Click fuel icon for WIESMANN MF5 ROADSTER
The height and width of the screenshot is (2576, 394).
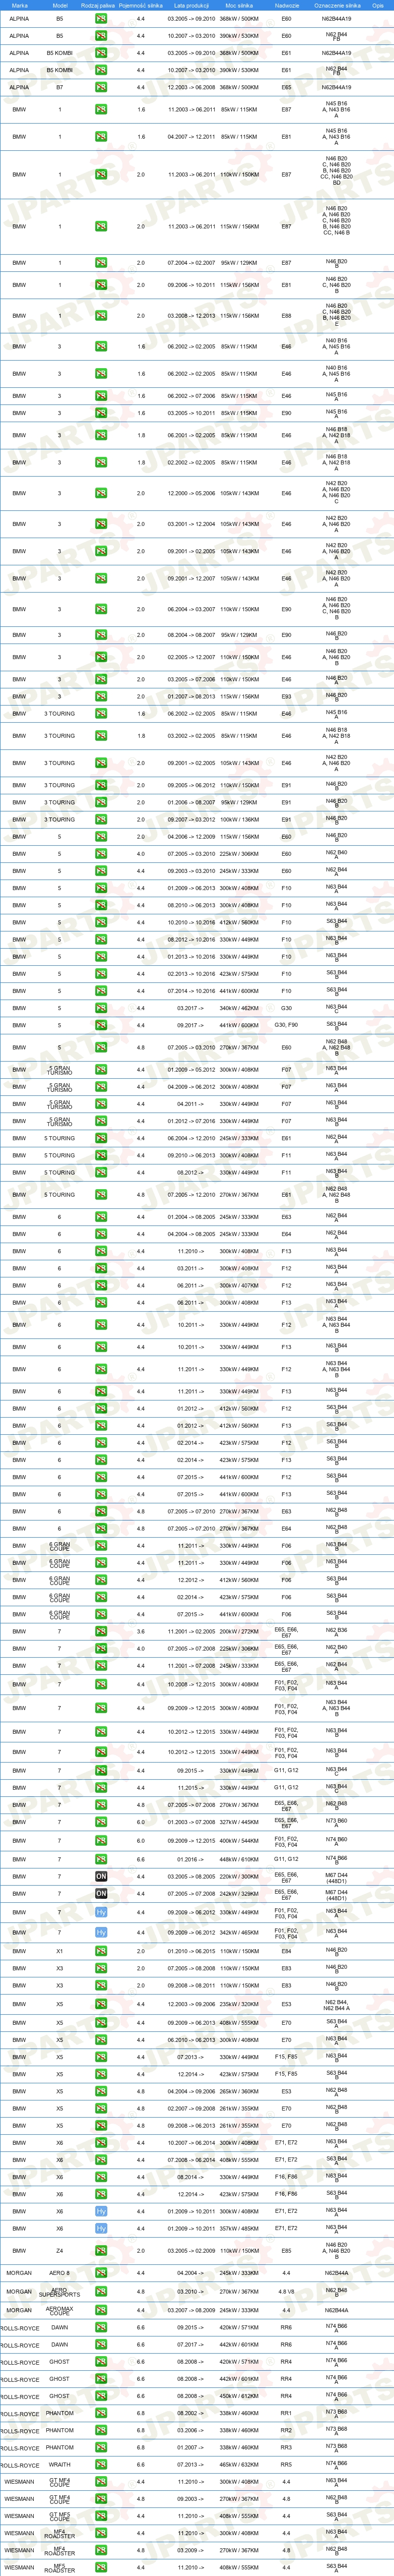pos(101,2567)
